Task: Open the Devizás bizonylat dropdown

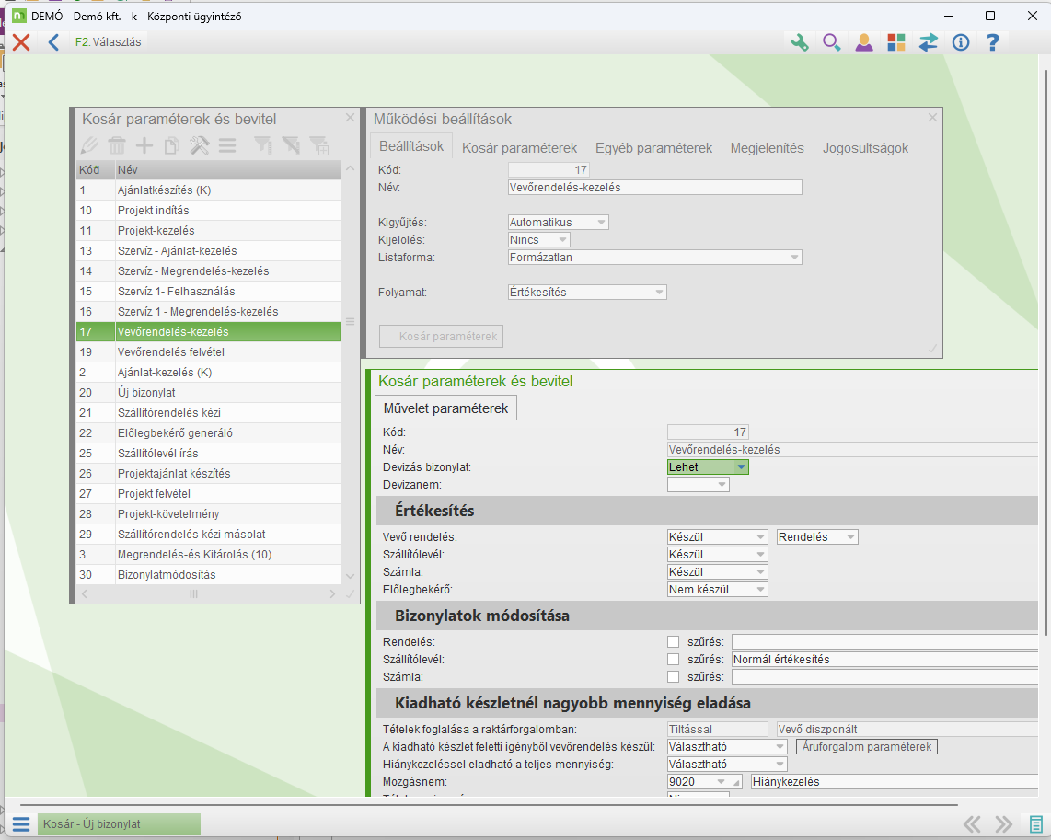Action: (741, 467)
